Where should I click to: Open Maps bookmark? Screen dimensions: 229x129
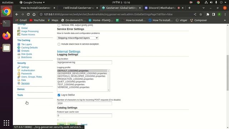point(53,20)
